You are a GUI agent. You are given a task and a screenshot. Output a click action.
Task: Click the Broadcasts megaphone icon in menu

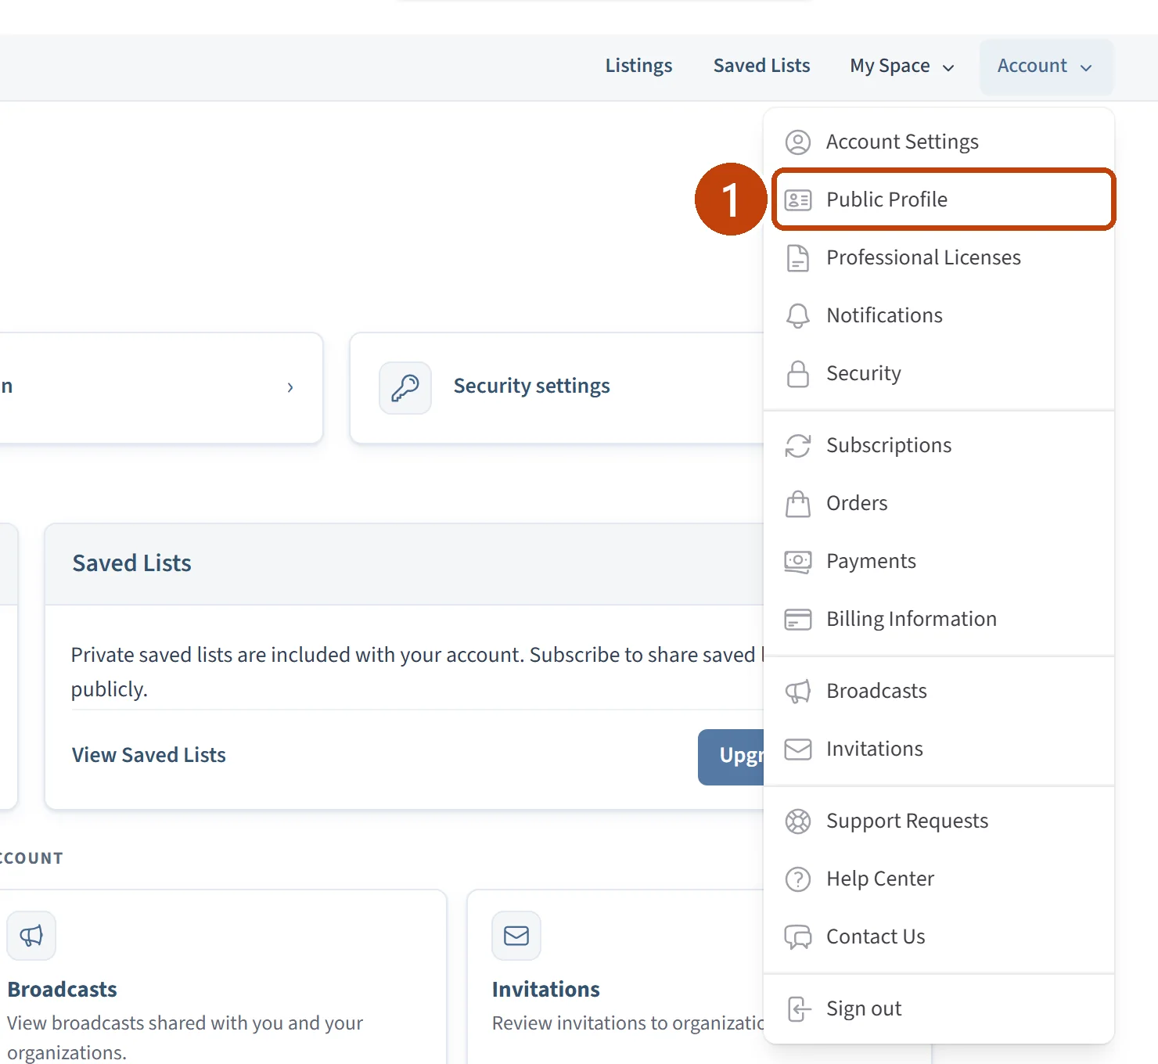pos(797,692)
